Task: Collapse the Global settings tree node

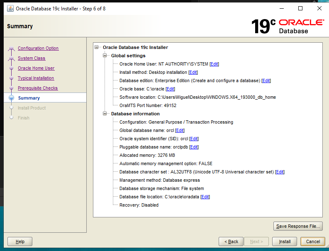Action: pyautogui.click(x=105, y=56)
